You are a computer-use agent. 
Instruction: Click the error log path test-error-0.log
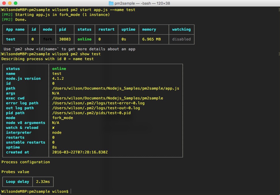click(x=98, y=103)
